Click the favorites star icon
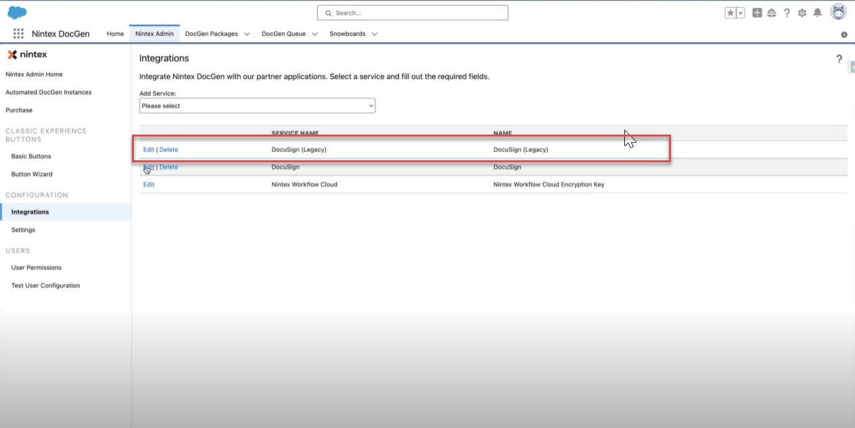 point(730,13)
